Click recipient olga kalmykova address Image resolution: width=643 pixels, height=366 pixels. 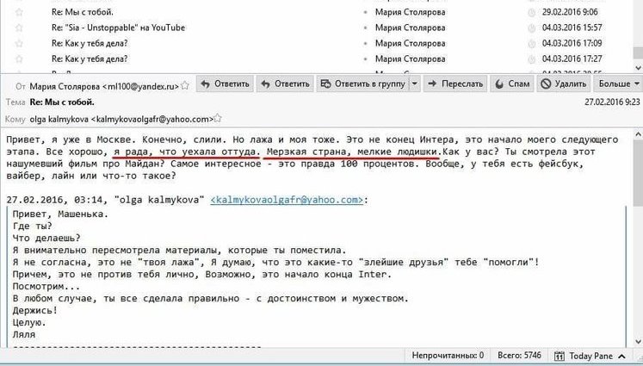(x=121, y=120)
